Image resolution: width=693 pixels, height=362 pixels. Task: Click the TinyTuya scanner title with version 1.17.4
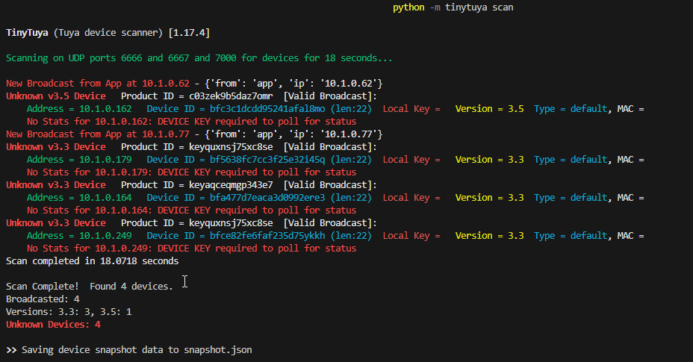[x=108, y=33]
